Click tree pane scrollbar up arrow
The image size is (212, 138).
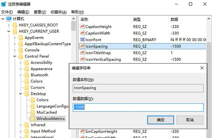click(73, 19)
